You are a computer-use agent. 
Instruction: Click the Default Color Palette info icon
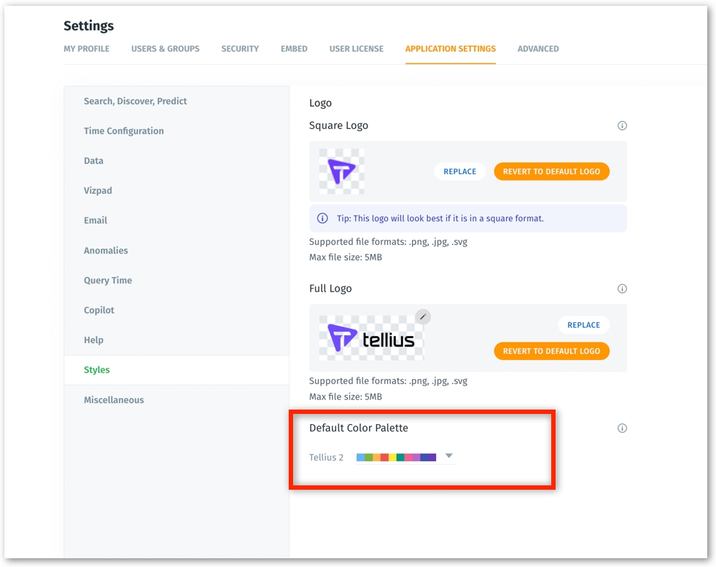[x=622, y=429]
